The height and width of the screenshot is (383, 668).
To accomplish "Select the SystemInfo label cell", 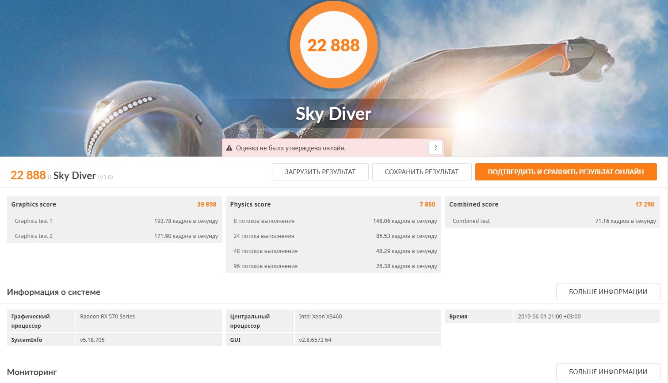I will tap(41, 340).
